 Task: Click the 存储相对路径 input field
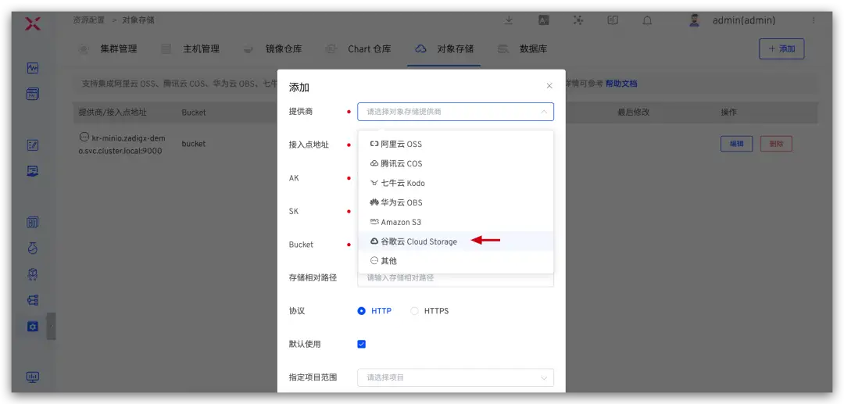click(456, 278)
